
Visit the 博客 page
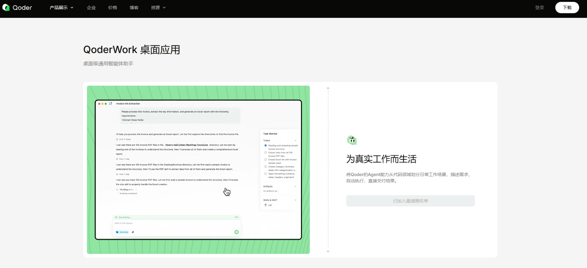(134, 7)
